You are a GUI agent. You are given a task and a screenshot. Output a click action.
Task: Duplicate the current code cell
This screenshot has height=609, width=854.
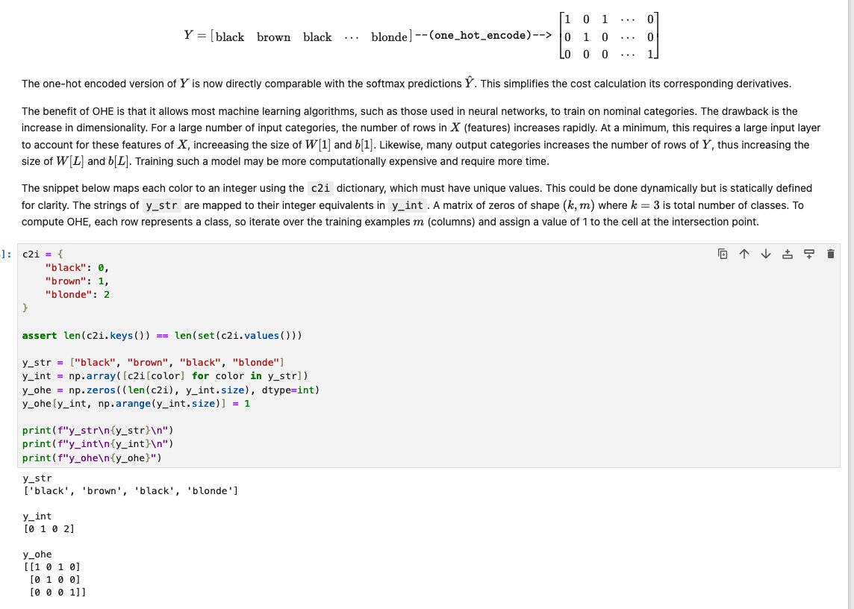pos(721,254)
